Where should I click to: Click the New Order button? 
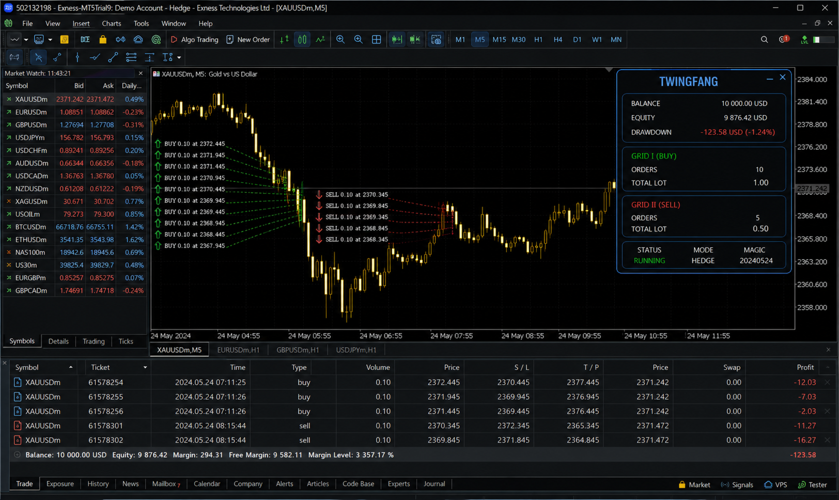tap(248, 40)
